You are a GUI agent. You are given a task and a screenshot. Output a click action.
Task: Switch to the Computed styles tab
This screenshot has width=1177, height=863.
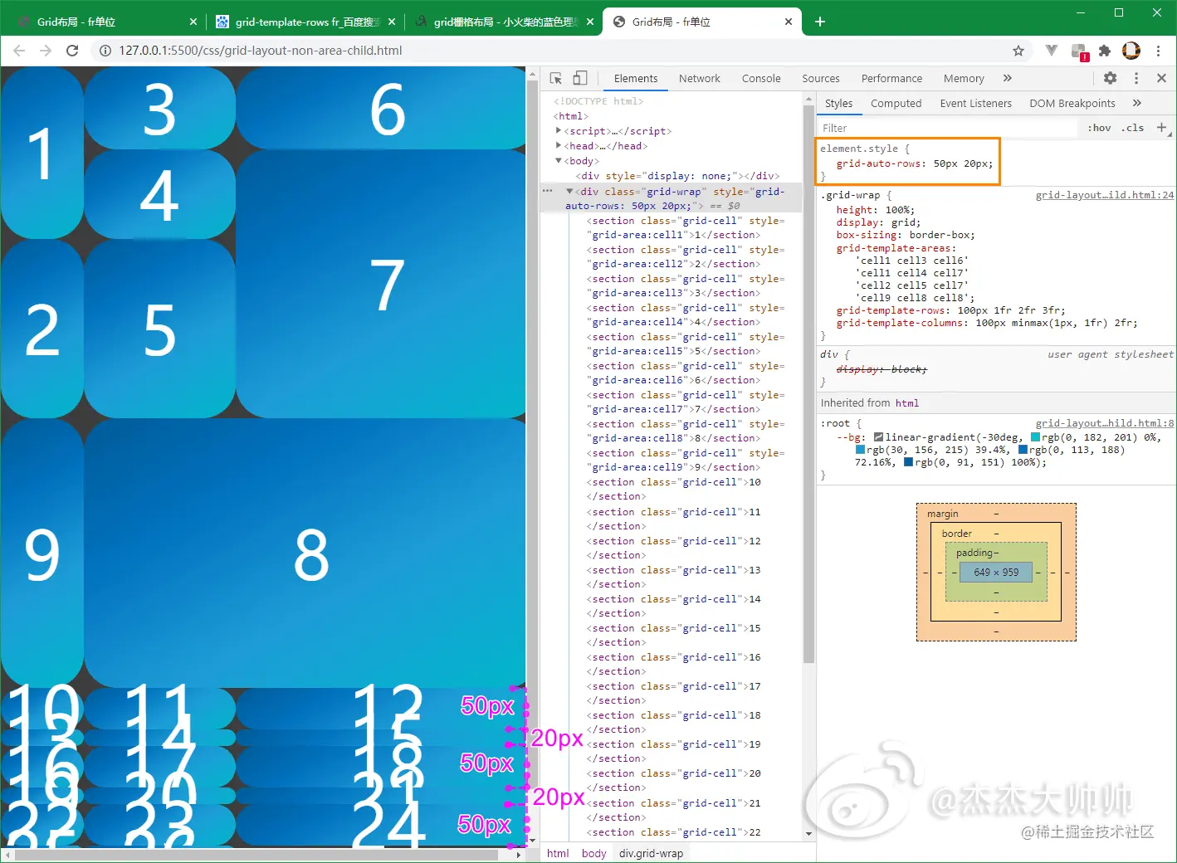tap(896, 103)
